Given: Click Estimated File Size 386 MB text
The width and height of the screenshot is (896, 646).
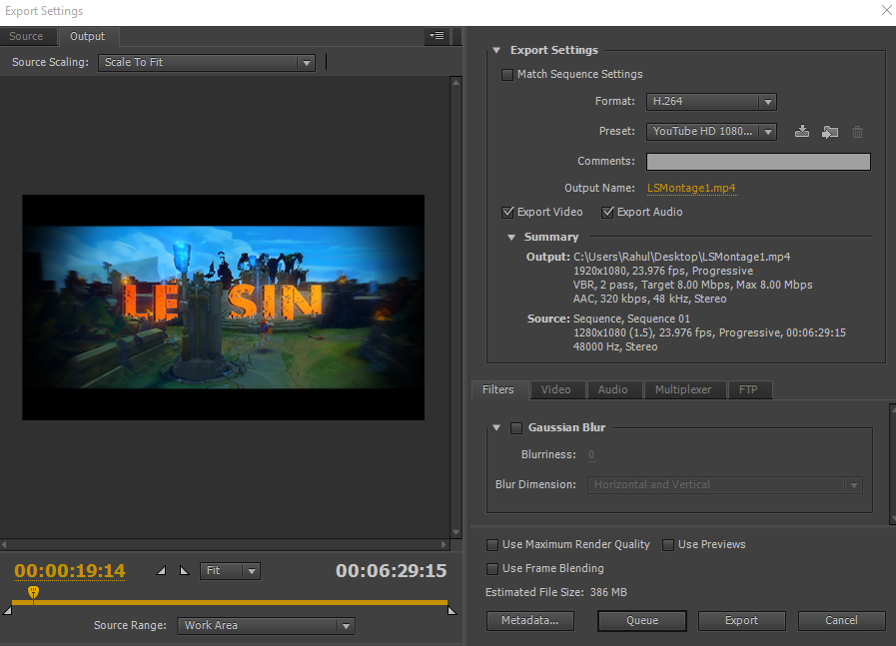Looking at the screenshot, I should 556,592.
